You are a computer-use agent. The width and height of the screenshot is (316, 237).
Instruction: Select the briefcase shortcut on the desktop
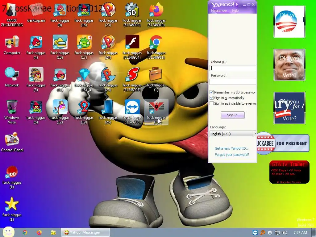point(156,79)
